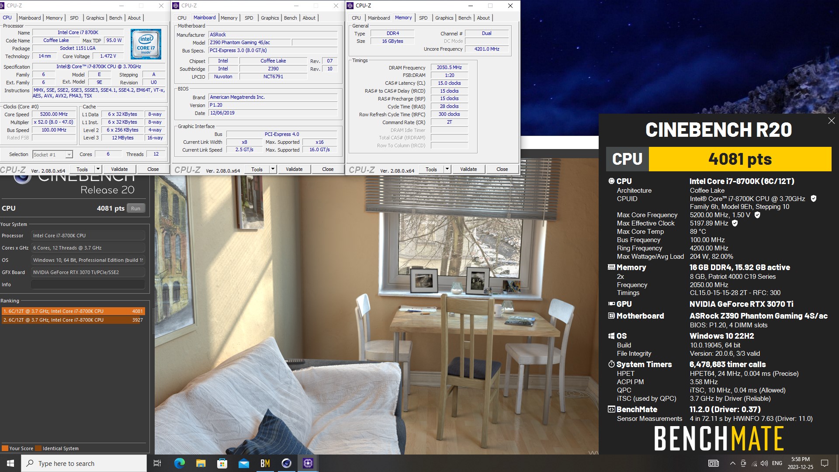This screenshot has width=839, height=472.
Task: Click the Core Voltage value 1.472 V
Action: (108, 56)
